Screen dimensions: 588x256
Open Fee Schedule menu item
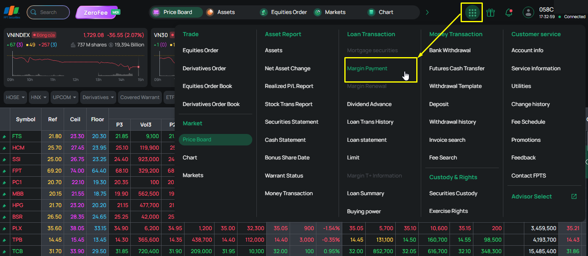click(x=528, y=122)
